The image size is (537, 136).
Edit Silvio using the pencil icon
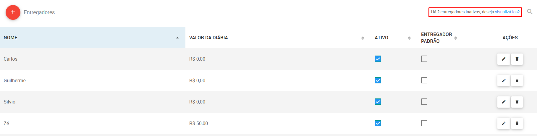click(504, 102)
